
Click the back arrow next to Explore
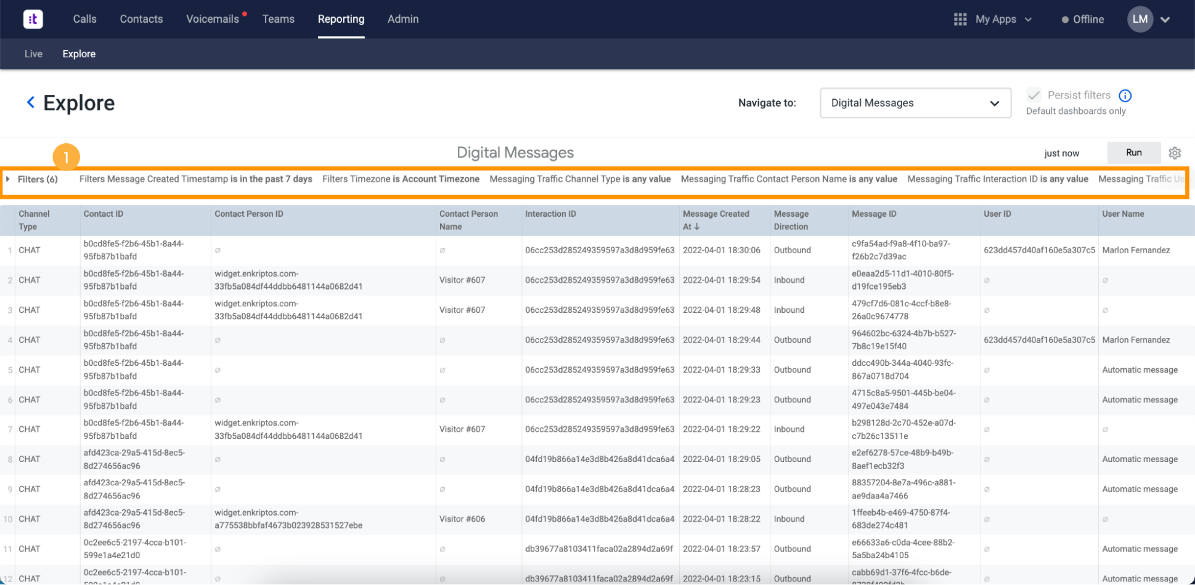pyautogui.click(x=31, y=103)
